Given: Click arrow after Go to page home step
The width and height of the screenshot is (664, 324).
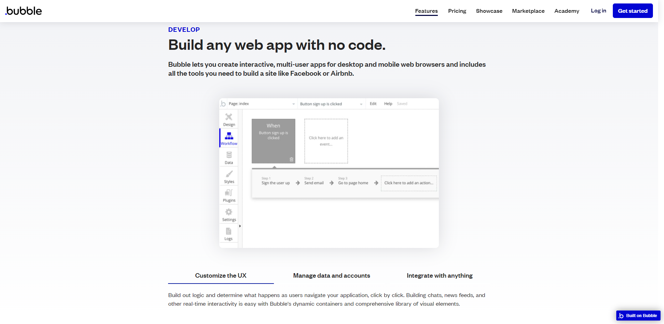Looking at the screenshot, I should pos(376,183).
